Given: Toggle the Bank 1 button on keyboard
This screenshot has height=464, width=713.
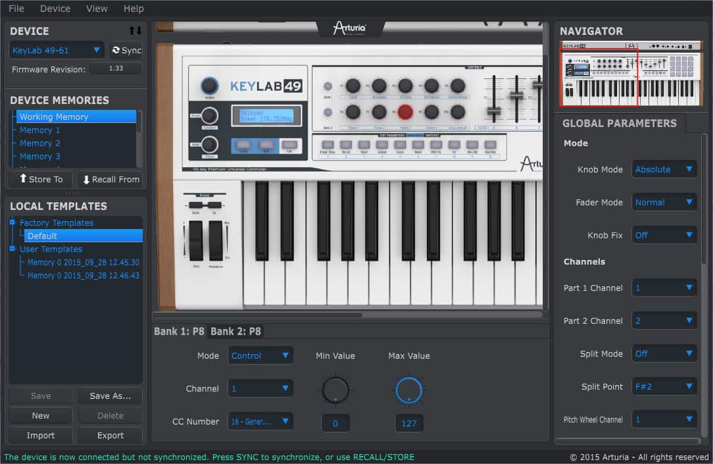Looking at the screenshot, I should tap(328, 86).
